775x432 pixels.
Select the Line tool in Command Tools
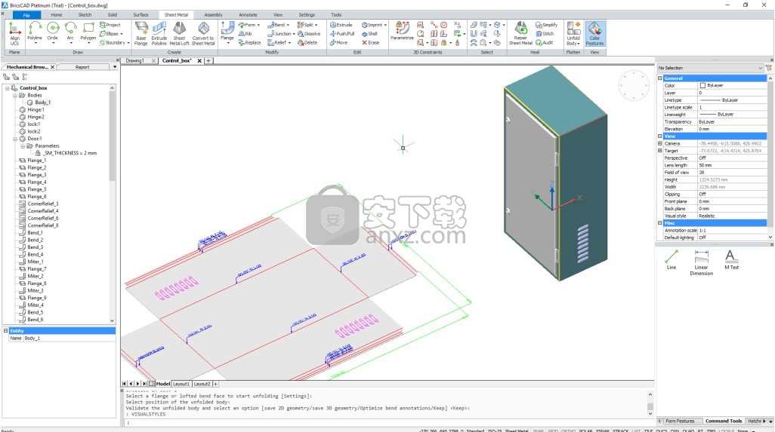point(672,260)
